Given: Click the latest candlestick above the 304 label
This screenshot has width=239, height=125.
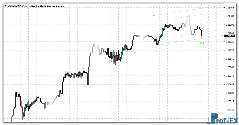Looking at the screenshot, I should point(201,33).
